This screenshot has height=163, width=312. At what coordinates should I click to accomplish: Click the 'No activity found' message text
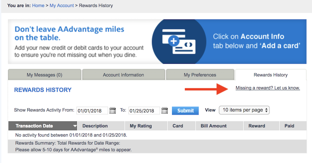[x=71, y=135]
